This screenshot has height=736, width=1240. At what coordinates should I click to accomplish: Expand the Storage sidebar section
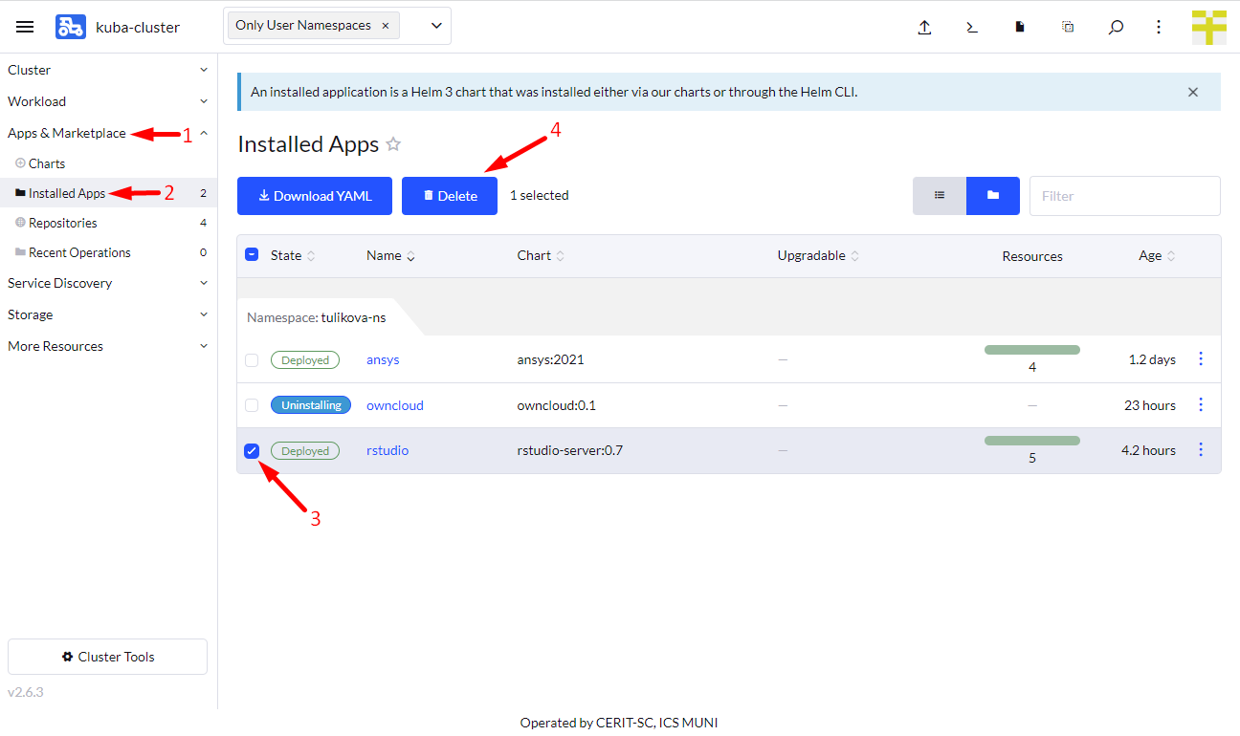pyautogui.click(x=108, y=314)
